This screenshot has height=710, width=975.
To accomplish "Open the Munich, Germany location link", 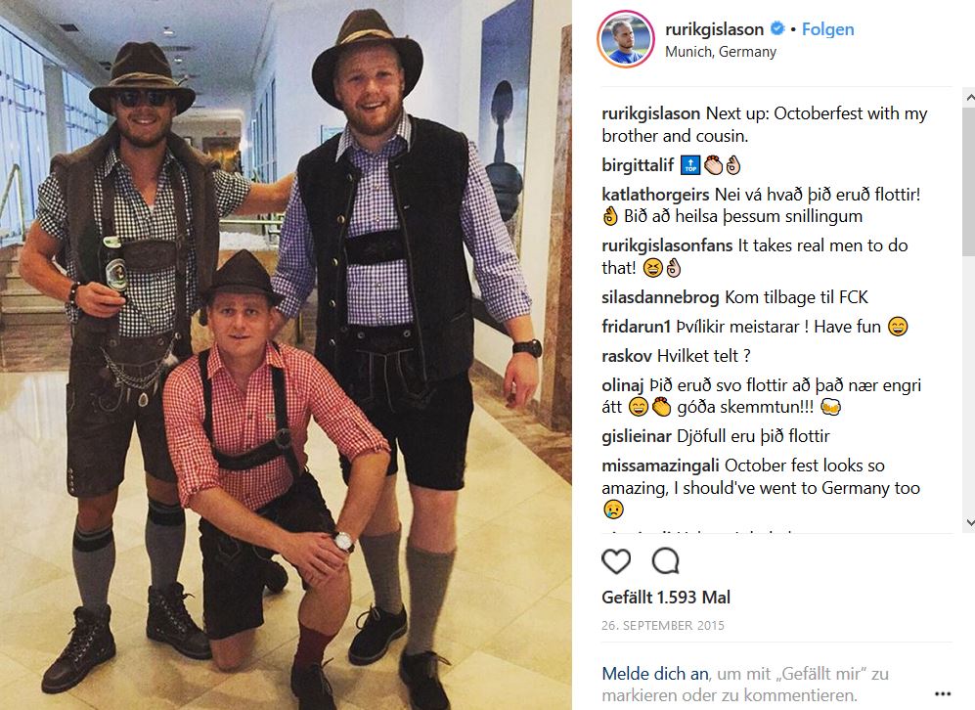I will pyautogui.click(x=721, y=52).
